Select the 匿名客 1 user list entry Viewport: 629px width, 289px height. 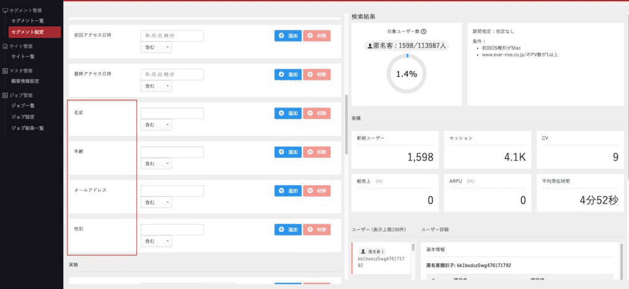point(381,258)
